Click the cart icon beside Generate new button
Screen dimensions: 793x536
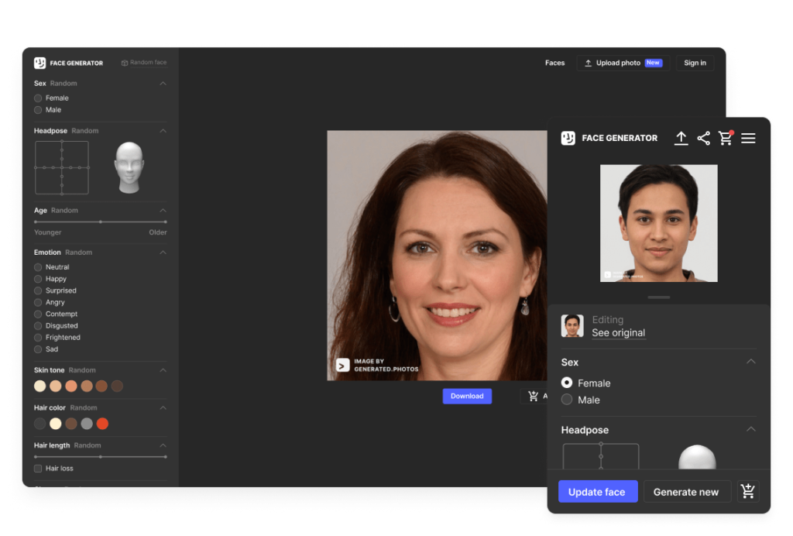point(747,491)
